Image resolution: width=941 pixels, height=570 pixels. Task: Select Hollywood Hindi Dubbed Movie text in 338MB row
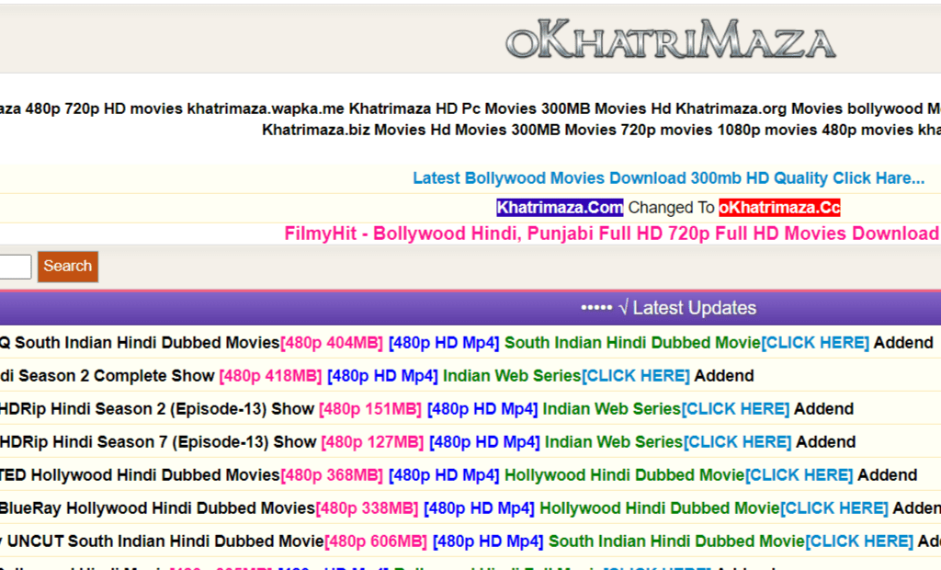coord(660,508)
